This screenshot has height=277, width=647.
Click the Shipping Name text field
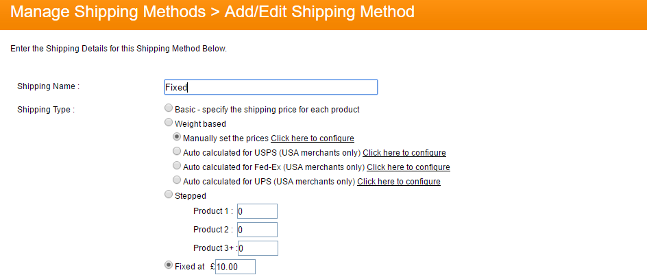pyautogui.click(x=270, y=87)
